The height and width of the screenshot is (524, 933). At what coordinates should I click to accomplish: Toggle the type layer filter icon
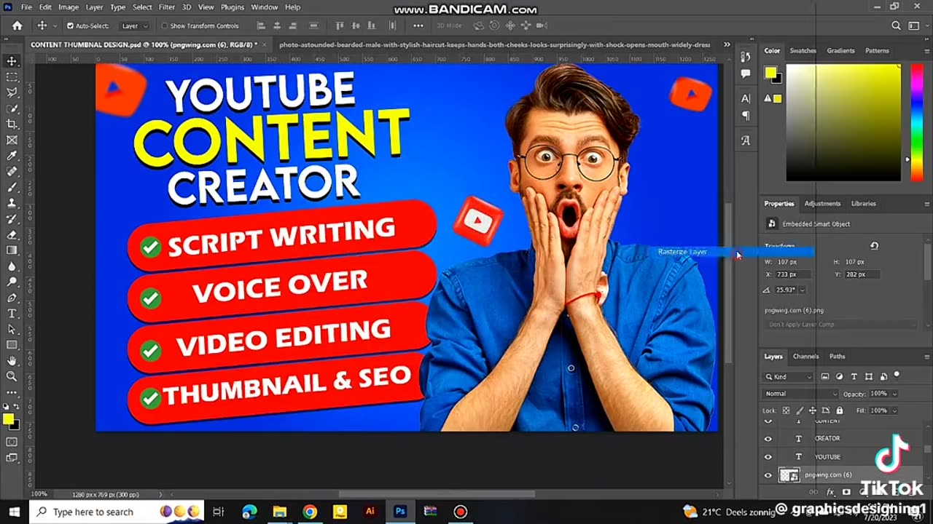[854, 376]
